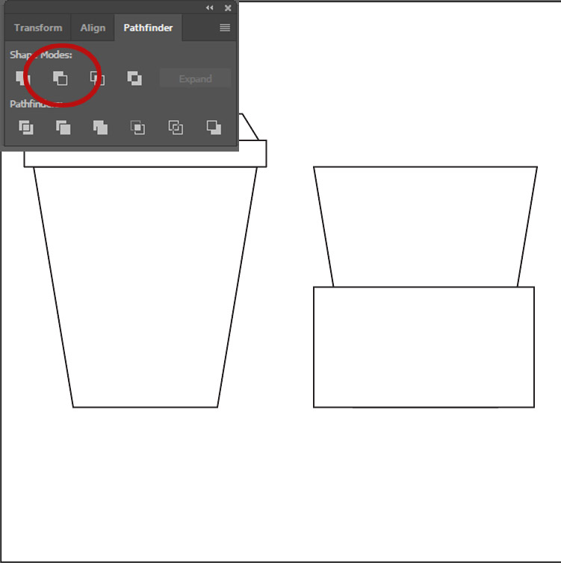The height and width of the screenshot is (563, 561).
Task: Choose the Intersect shape mode icon
Action: coord(97,78)
